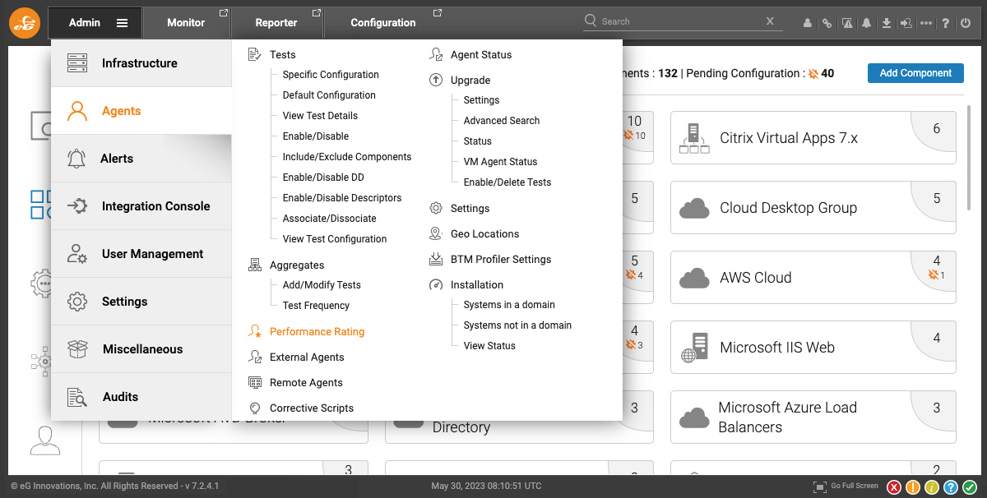Open VM Agent Status under Upgrade
Image resolution: width=987 pixels, height=498 pixels.
[x=500, y=162]
